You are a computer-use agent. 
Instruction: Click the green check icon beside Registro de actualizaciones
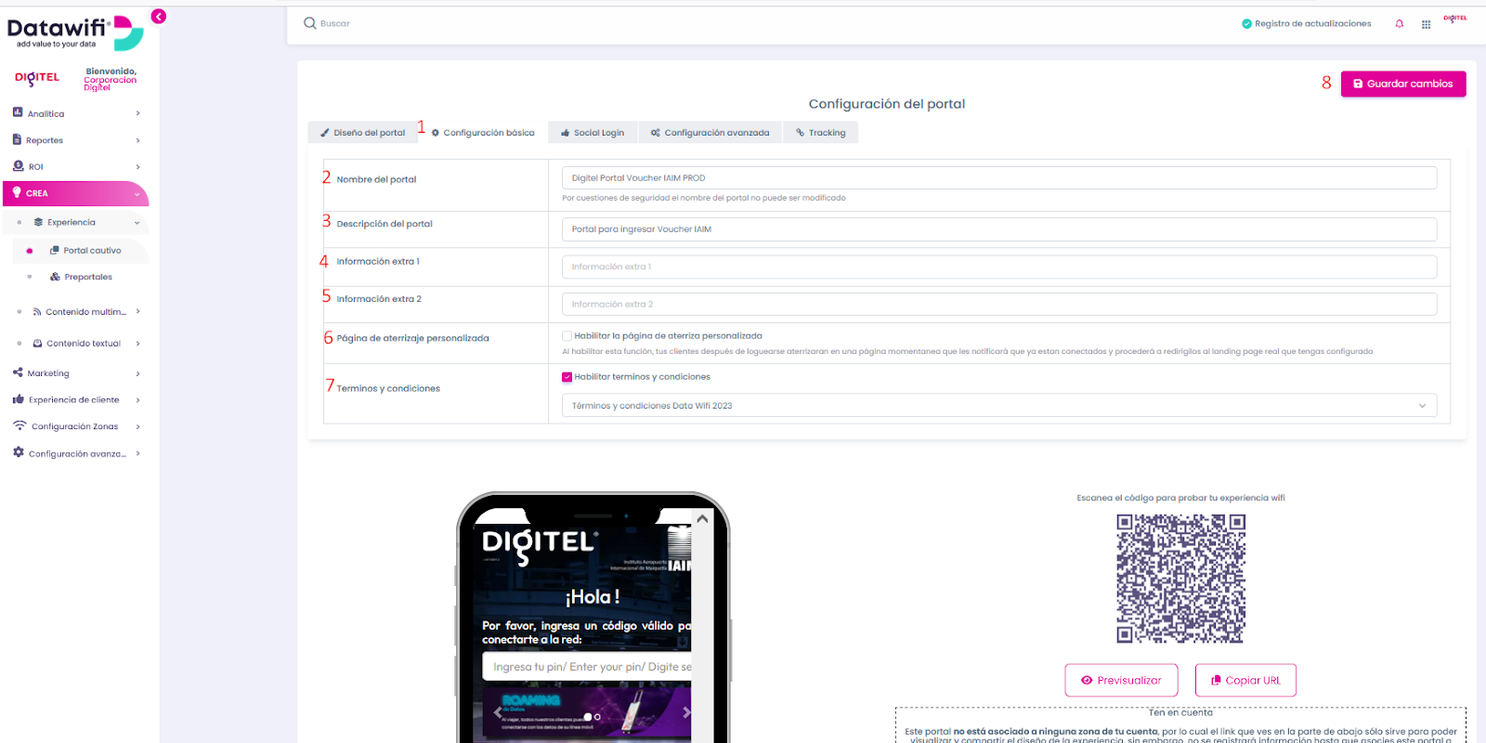1246,24
